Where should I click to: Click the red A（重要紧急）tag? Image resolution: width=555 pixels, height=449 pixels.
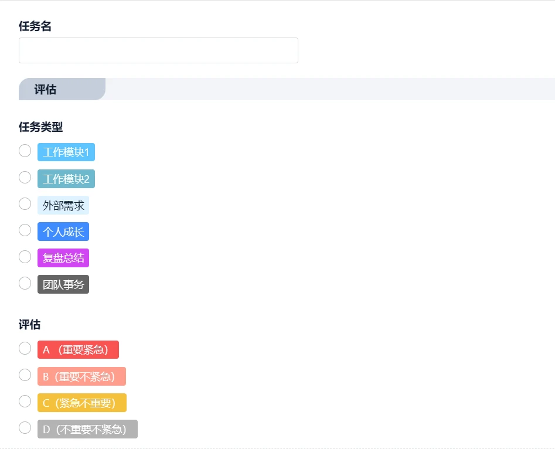click(78, 350)
